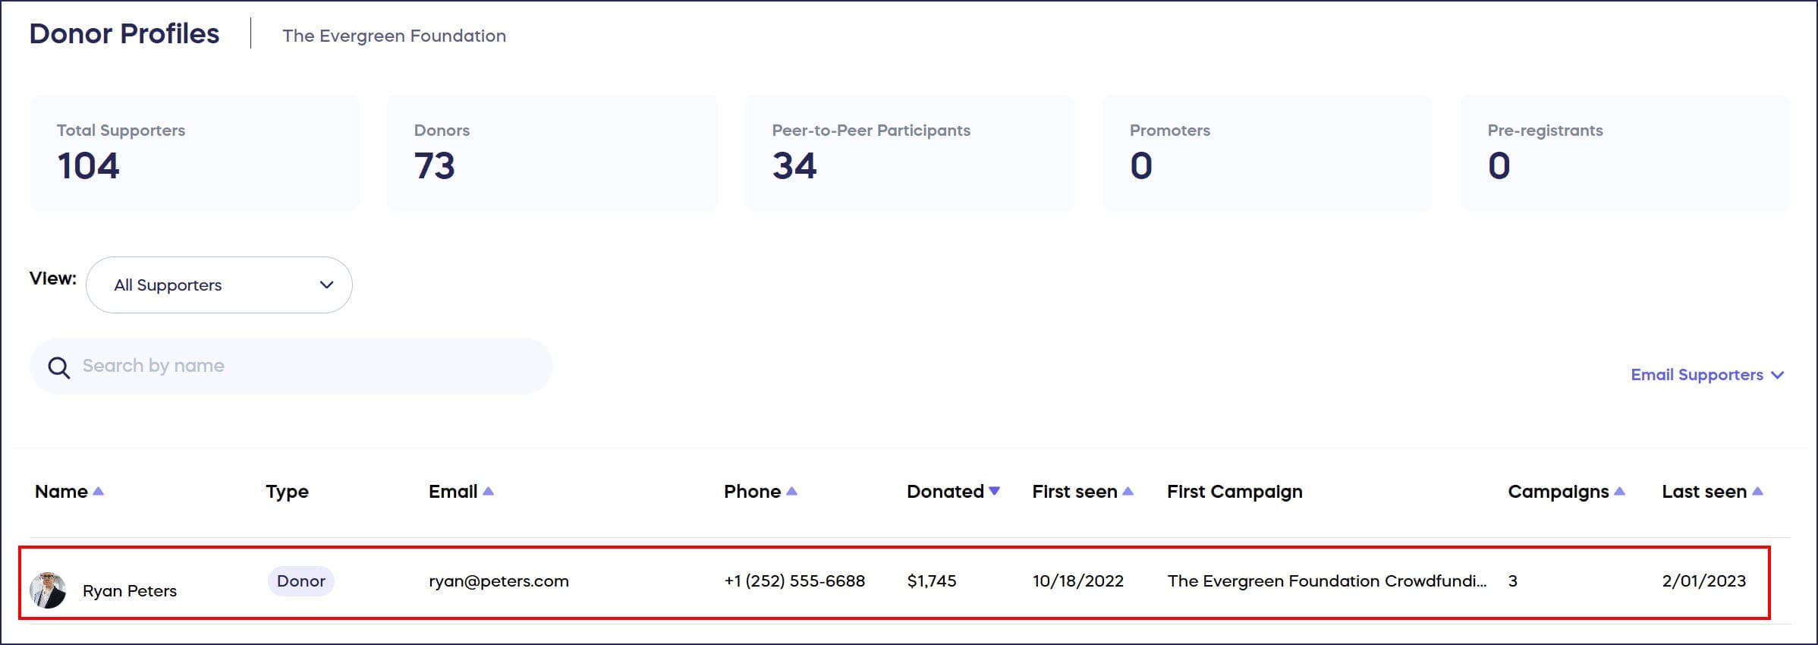Open the Total Supporters card

pyautogui.click(x=194, y=153)
